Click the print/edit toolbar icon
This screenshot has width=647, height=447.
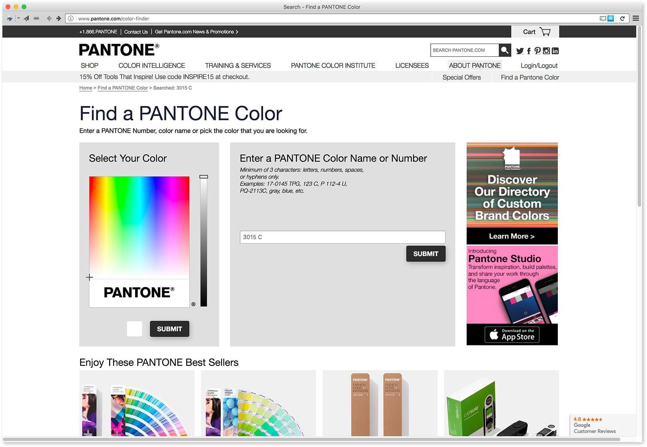tap(9, 18)
